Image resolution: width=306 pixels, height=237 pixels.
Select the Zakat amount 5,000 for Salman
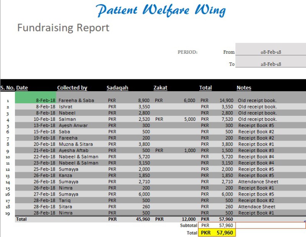189,119
